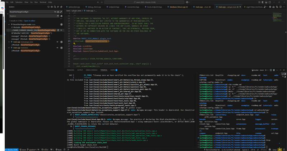The height and width of the screenshot is (151, 287).
Task: Open the Terminal menu
Action: tap(43, 2)
